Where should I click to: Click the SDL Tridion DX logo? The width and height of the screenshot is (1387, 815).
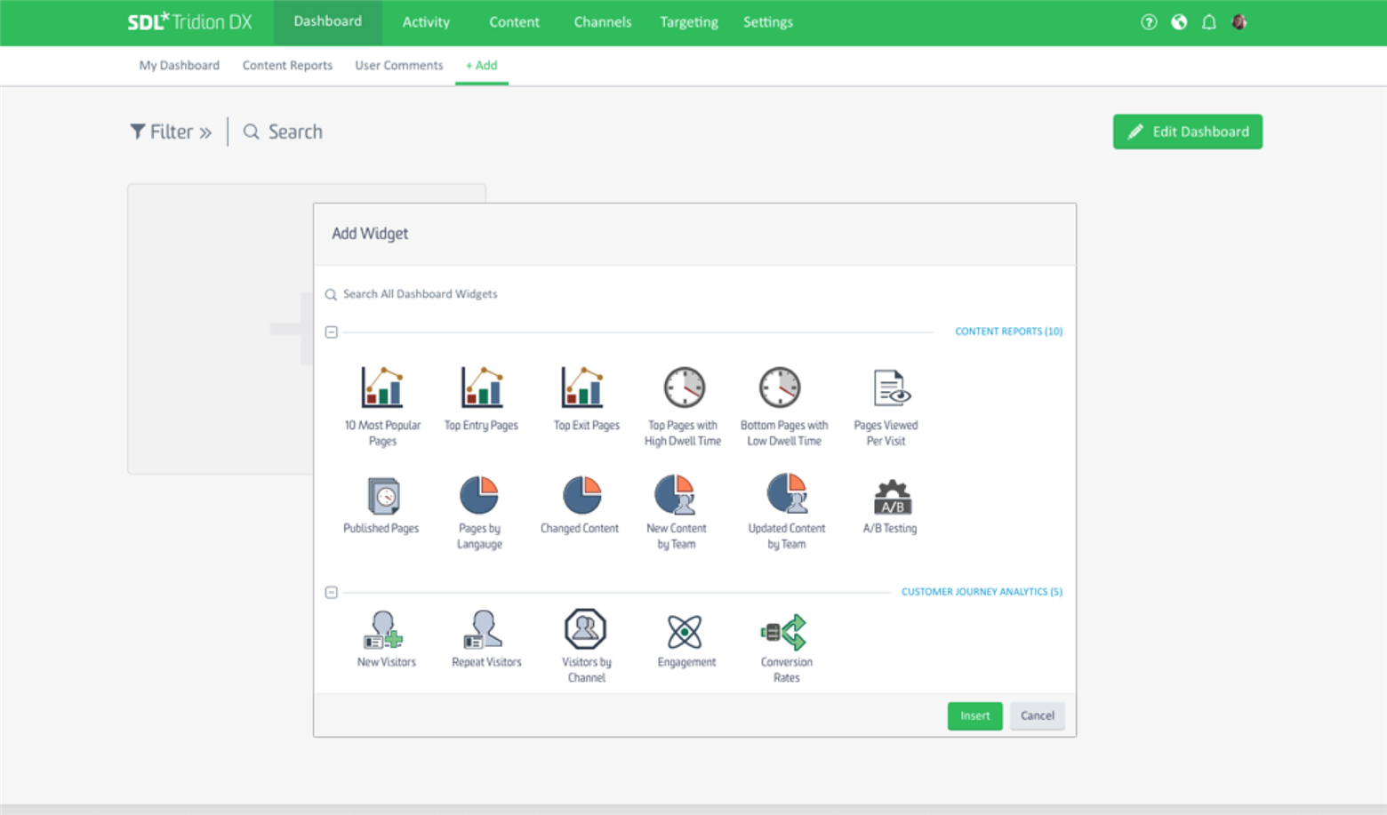pos(189,21)
